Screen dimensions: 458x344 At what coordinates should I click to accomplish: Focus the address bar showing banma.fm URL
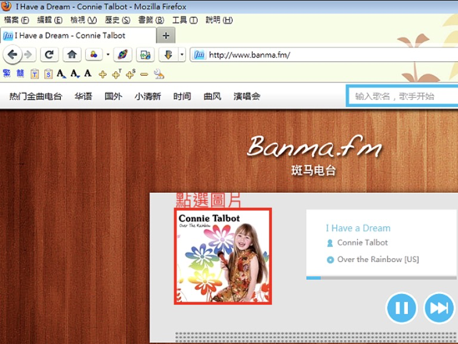click(x=324, y=55)
